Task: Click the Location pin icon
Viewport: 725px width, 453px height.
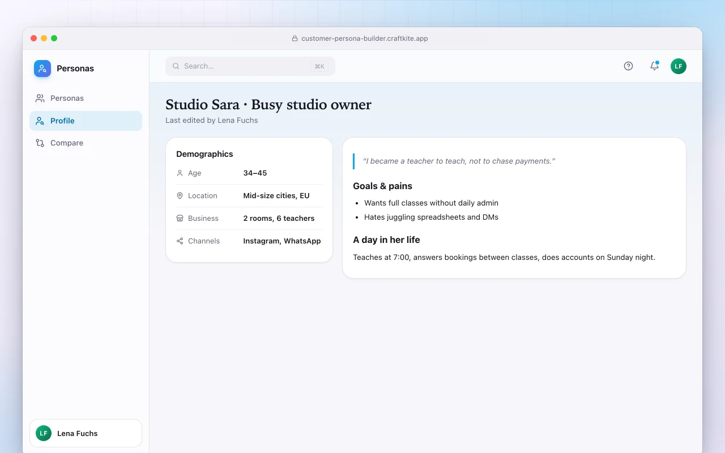Action: tap(180, 196)
